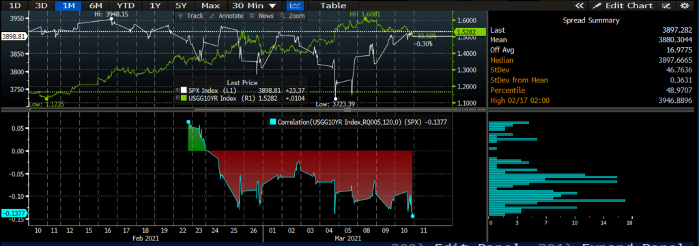Open the 30 Min interval dropdown
Screen dimensions: 699x246
[255, 5]
